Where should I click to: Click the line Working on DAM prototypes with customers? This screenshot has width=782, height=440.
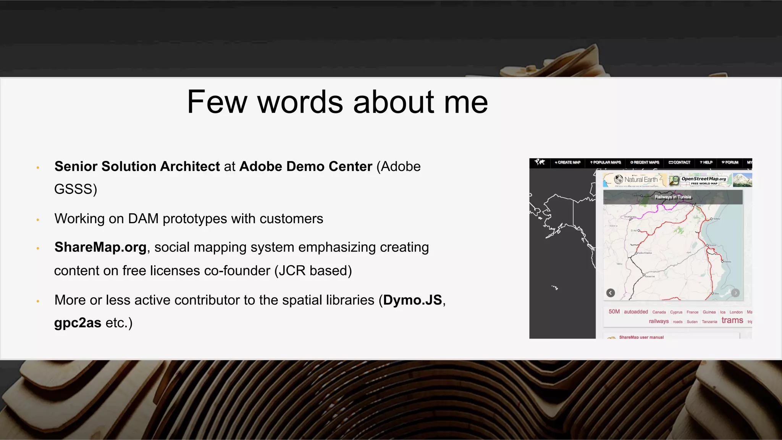tap(189, 219)
